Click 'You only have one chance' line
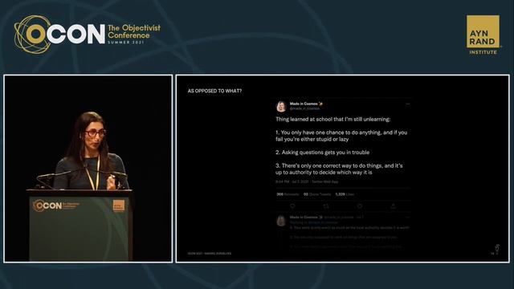The height and width of the screenshot is (289, 514). (341, 136)
